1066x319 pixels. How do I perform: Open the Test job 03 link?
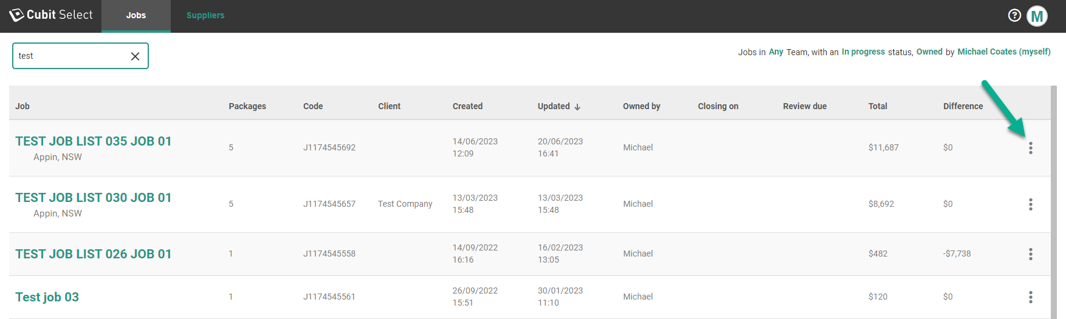pyautogui.click(x=47, y=297)
